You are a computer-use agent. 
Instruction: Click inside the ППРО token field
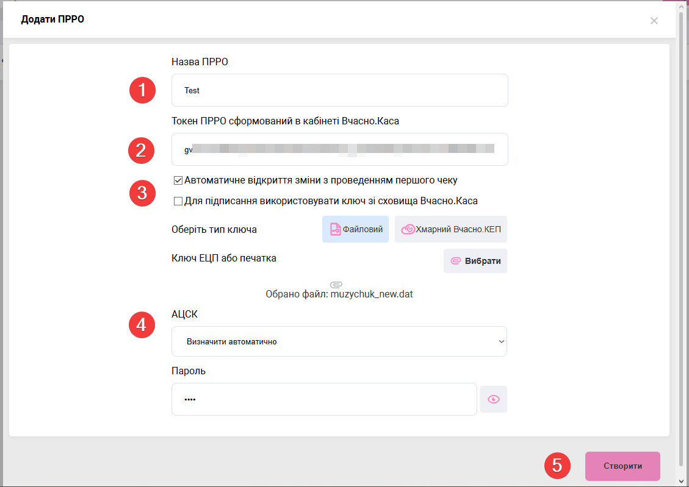[339, 149]
